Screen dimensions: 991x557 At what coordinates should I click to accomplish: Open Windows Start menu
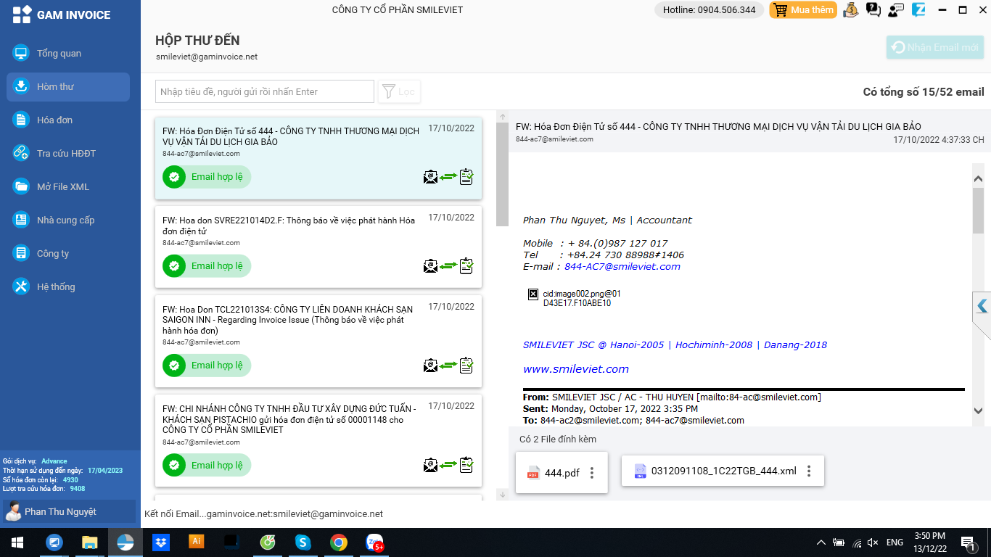[17, 542]
